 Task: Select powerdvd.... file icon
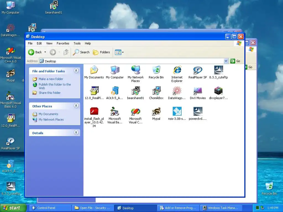click(198, 113)
